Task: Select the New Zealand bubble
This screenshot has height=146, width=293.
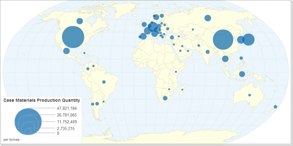Action: [x=275, y=107]
